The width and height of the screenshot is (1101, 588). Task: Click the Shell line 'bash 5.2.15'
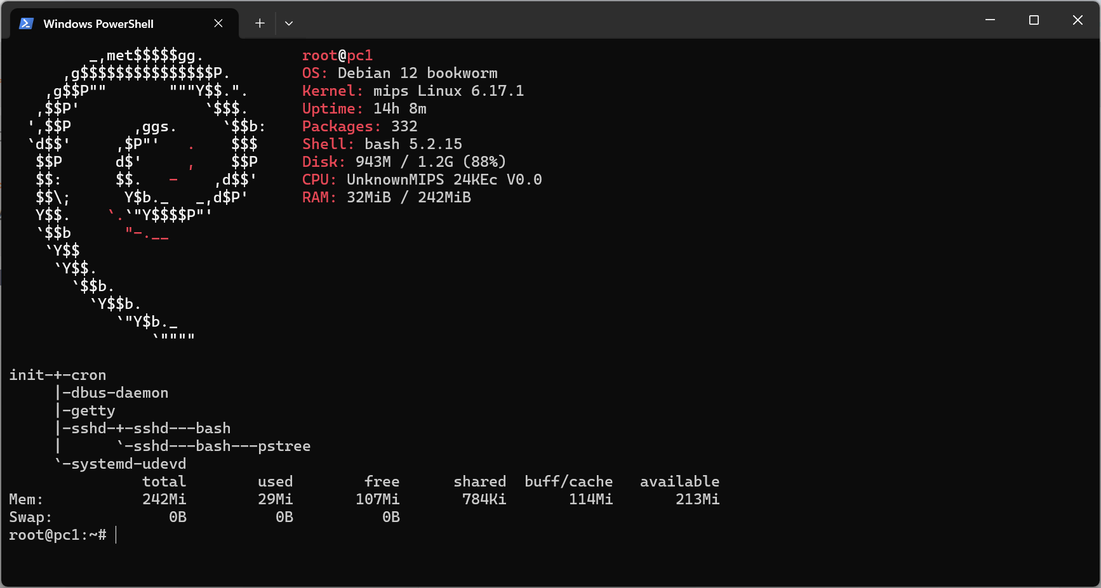[413, 144]
